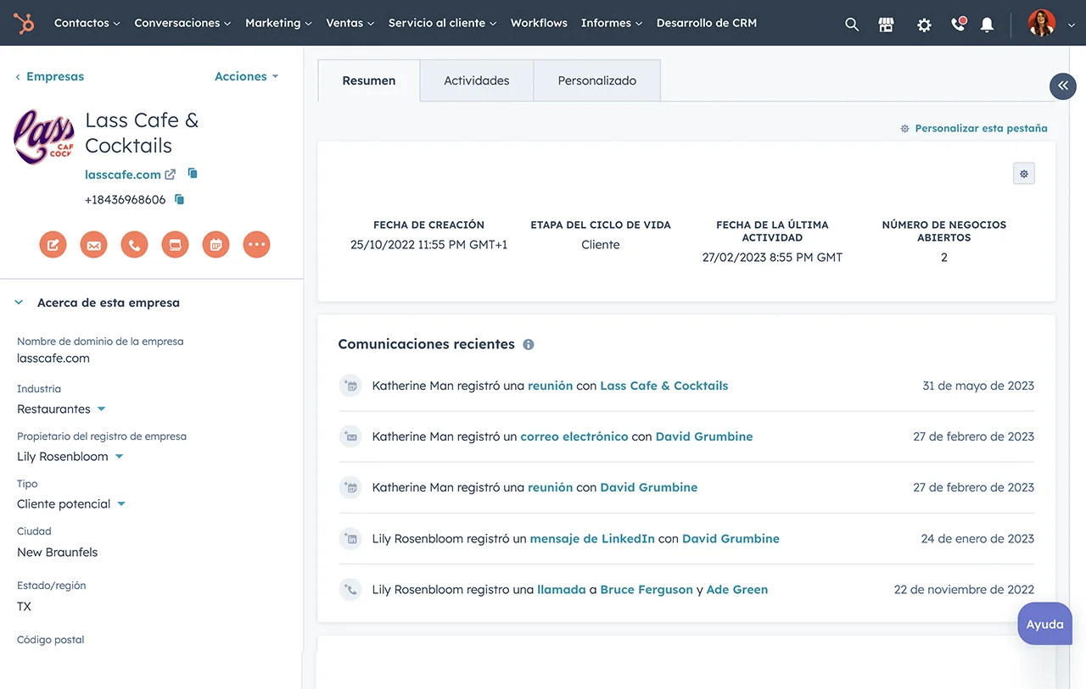This screenshot has width=1086, height=689.
Task: Open the Industria Restaurantes dropdown
Action: click(x=61, y=409)
